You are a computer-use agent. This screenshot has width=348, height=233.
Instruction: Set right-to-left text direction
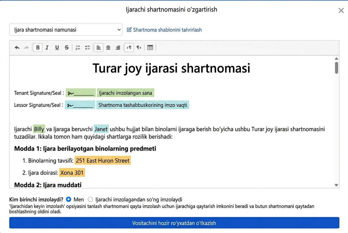(139, 47)
